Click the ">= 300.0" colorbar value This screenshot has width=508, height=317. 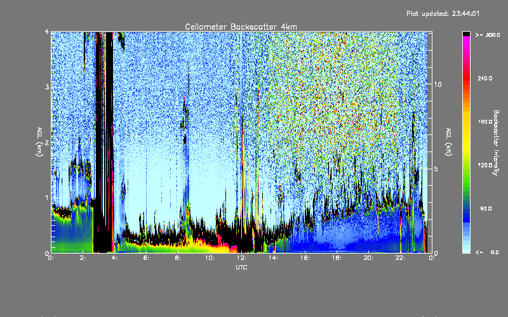coord(488,35)
